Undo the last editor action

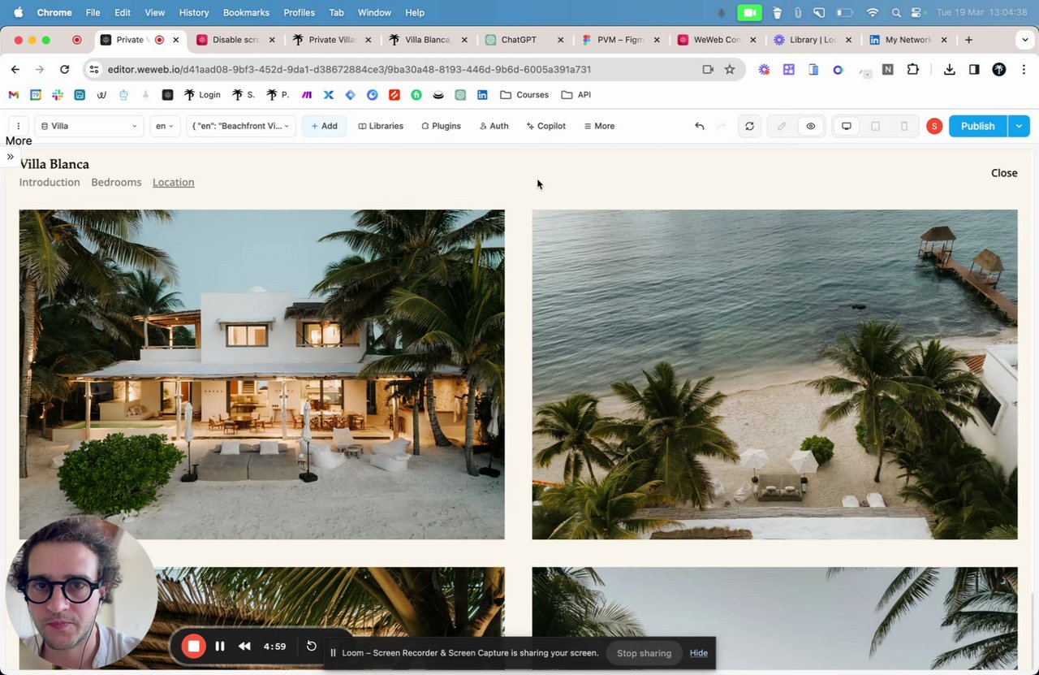[x=700, y=126]
